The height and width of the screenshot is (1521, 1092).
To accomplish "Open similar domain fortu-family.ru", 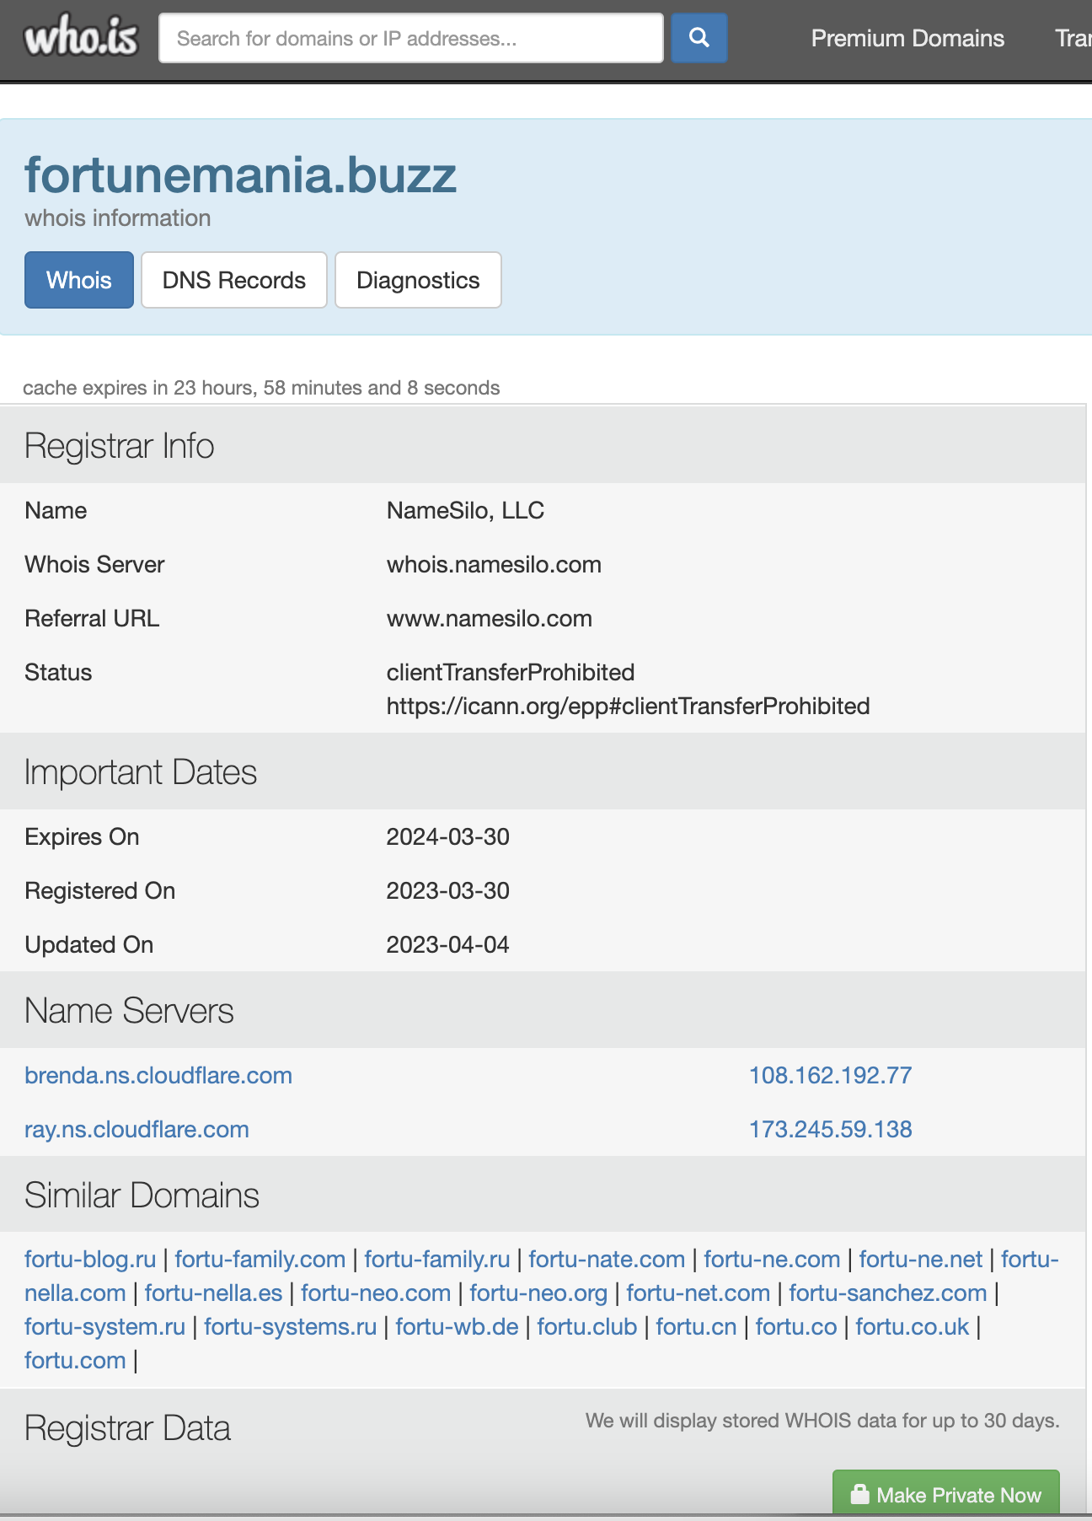I will click(437, 1260).
